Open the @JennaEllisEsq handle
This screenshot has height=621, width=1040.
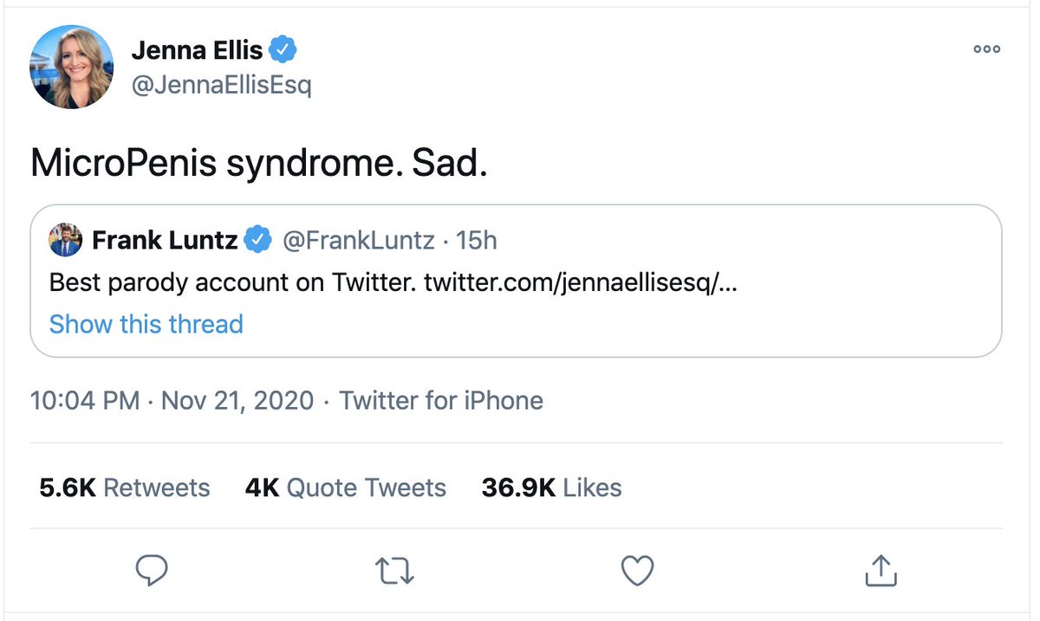pyautogui.click(x=221, y=86)
